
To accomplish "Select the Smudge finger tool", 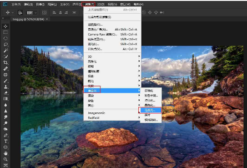I will click(x=5, y=117).
